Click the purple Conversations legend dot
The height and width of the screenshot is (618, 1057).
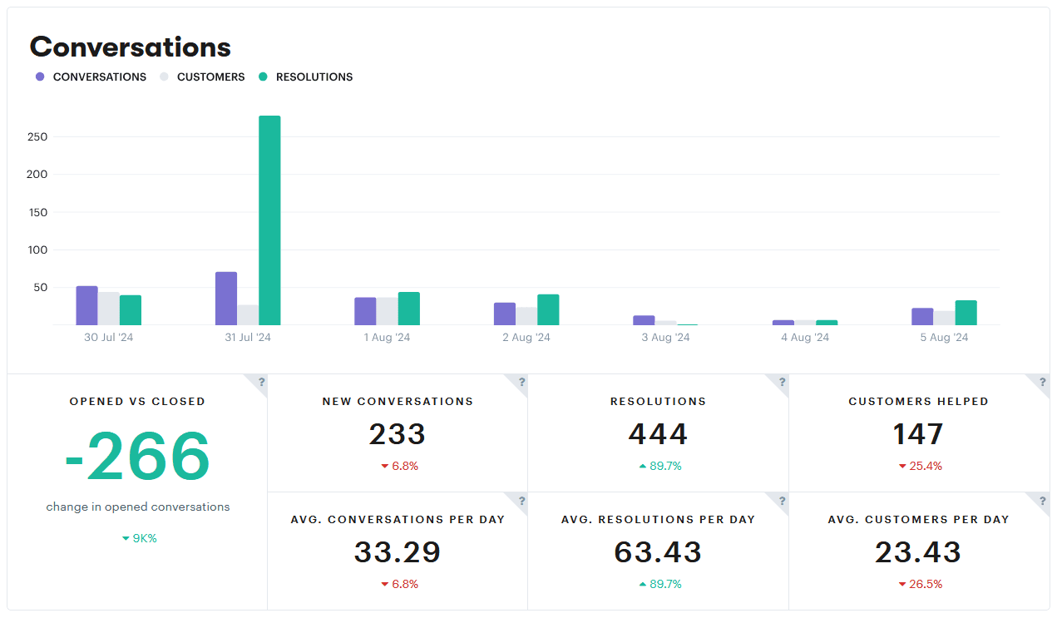pos(39,77)
